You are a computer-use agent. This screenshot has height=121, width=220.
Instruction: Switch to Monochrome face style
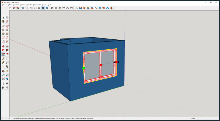(x=47, y=8)
